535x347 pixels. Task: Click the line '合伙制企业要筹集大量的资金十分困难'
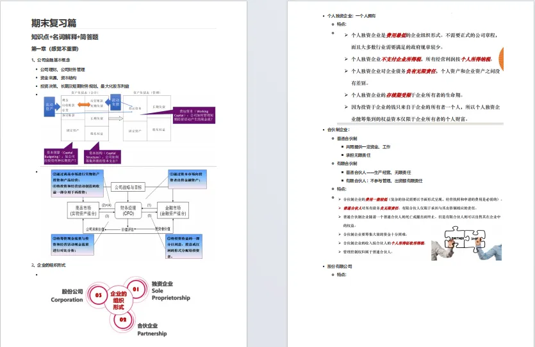(x=375, y=235)
